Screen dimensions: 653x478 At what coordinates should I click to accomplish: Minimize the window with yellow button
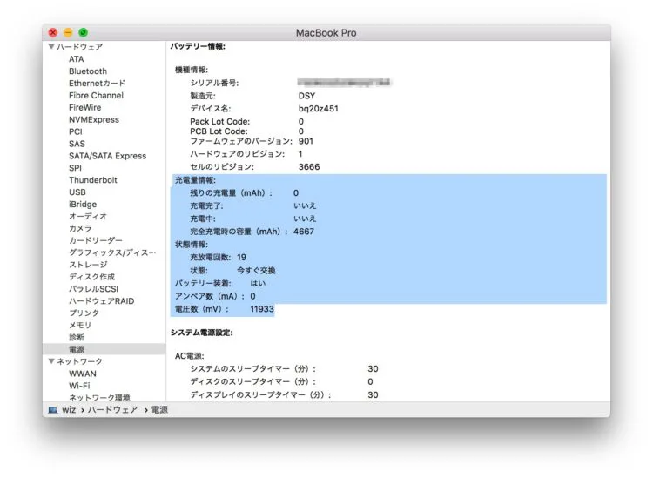[x=68, y=32]
